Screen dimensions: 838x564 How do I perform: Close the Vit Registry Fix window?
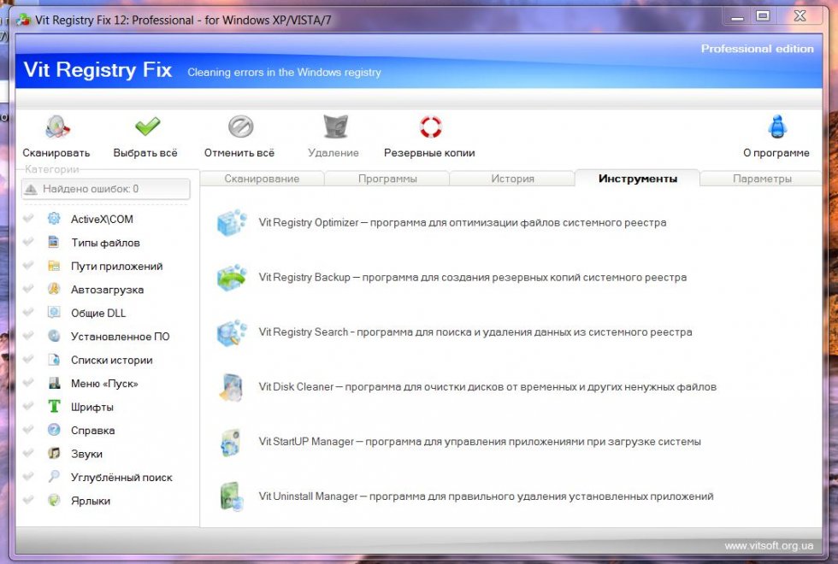[800, 16]
